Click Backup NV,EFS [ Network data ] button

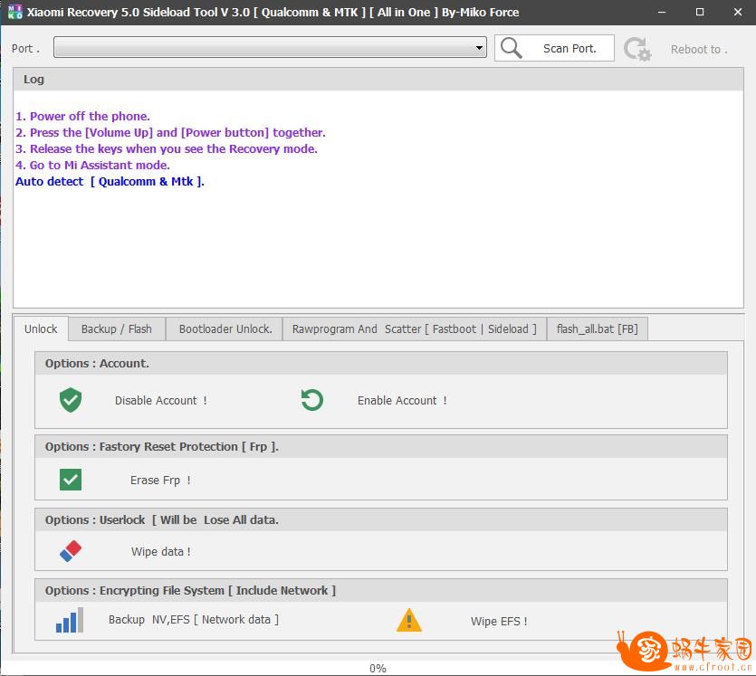194,620
